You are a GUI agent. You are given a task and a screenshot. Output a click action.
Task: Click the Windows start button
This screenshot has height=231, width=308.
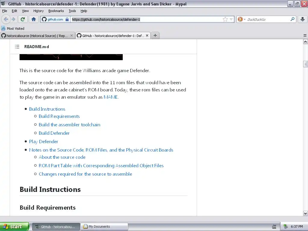tap(14, 226)
